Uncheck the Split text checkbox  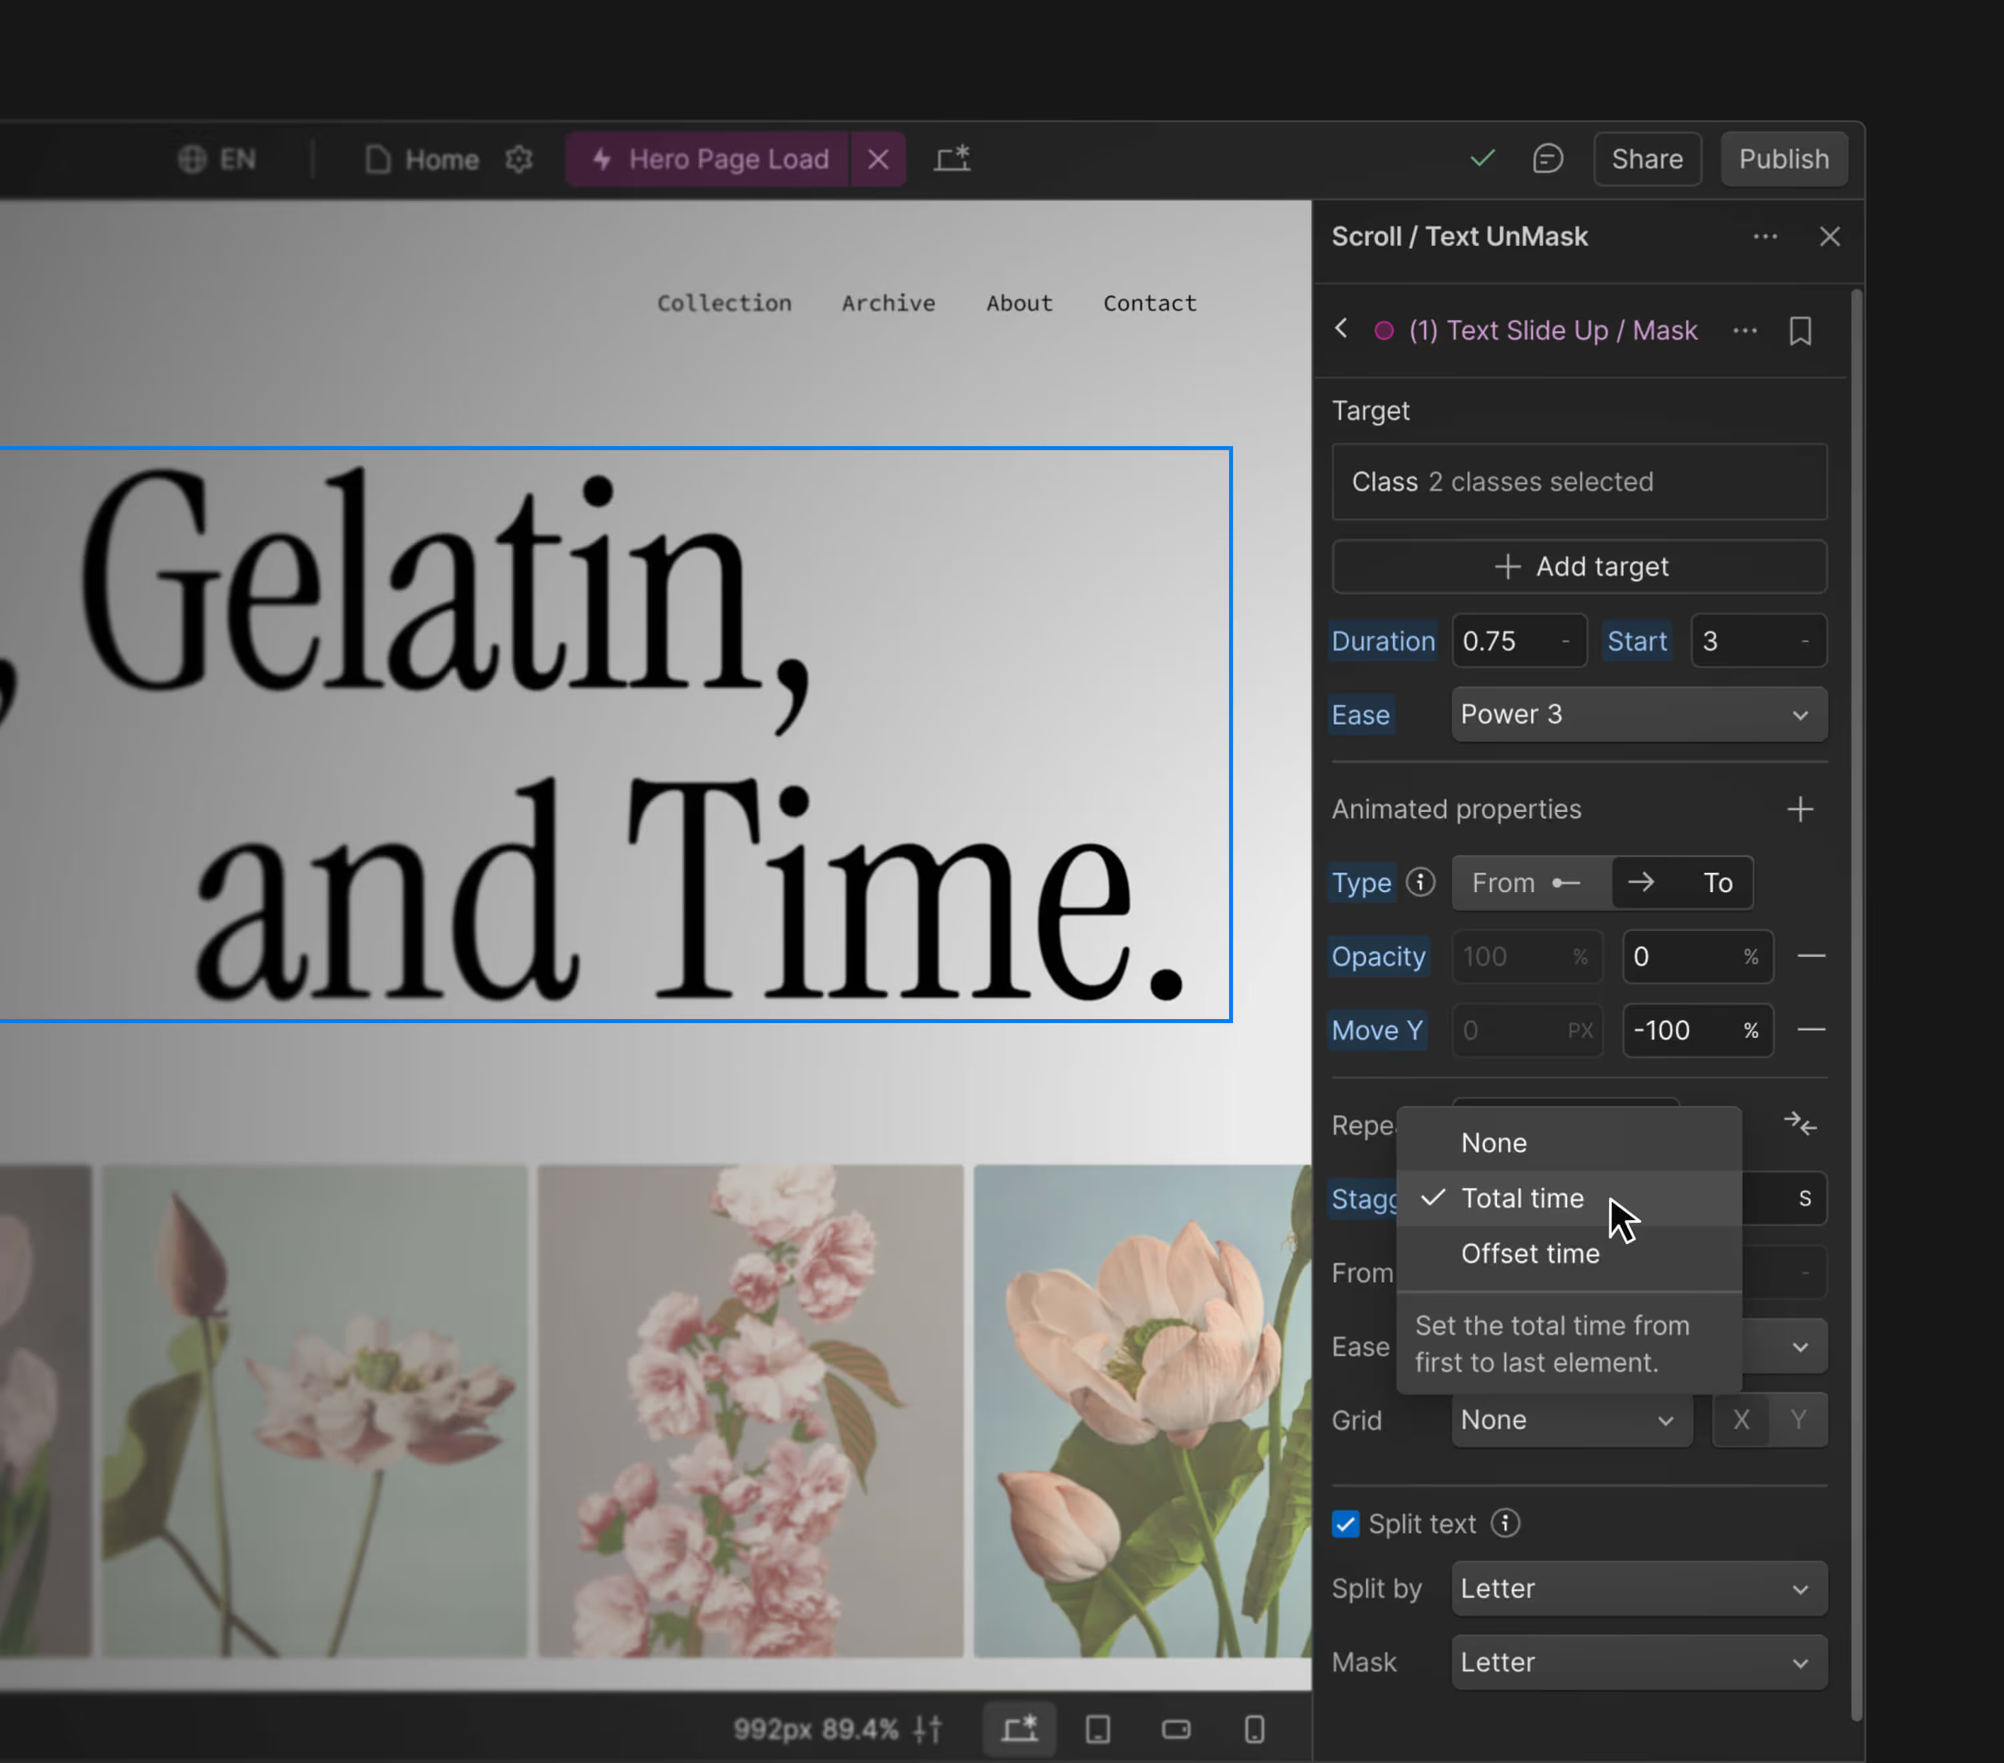1345,1525
